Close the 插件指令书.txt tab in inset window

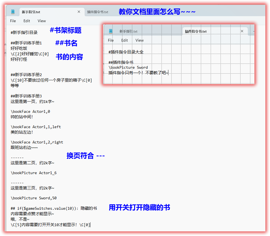click(242, 31)
